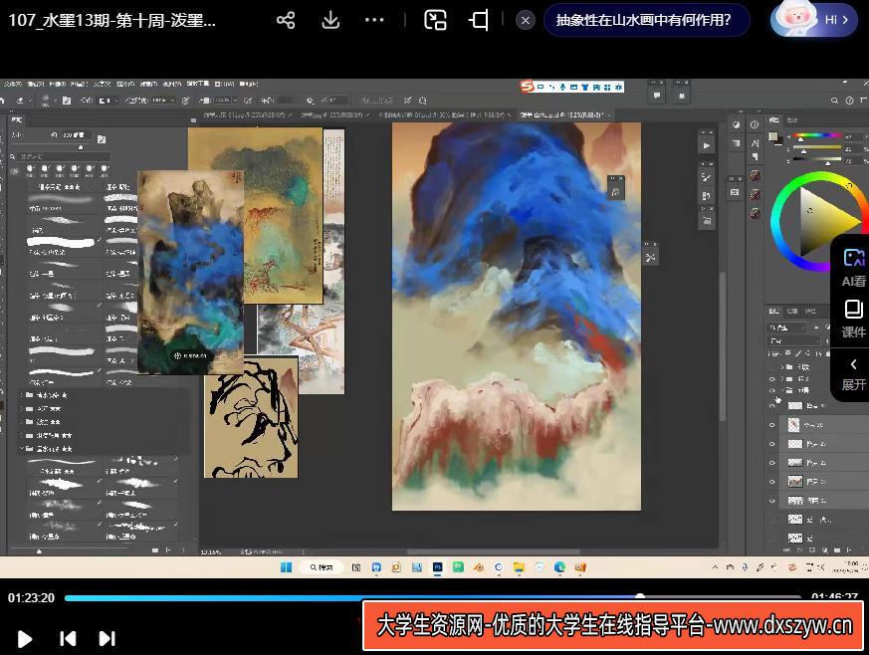Toggle airbrush-style build-up button
The width and height of the screenshot is (869, 655).
pos(248,101)
